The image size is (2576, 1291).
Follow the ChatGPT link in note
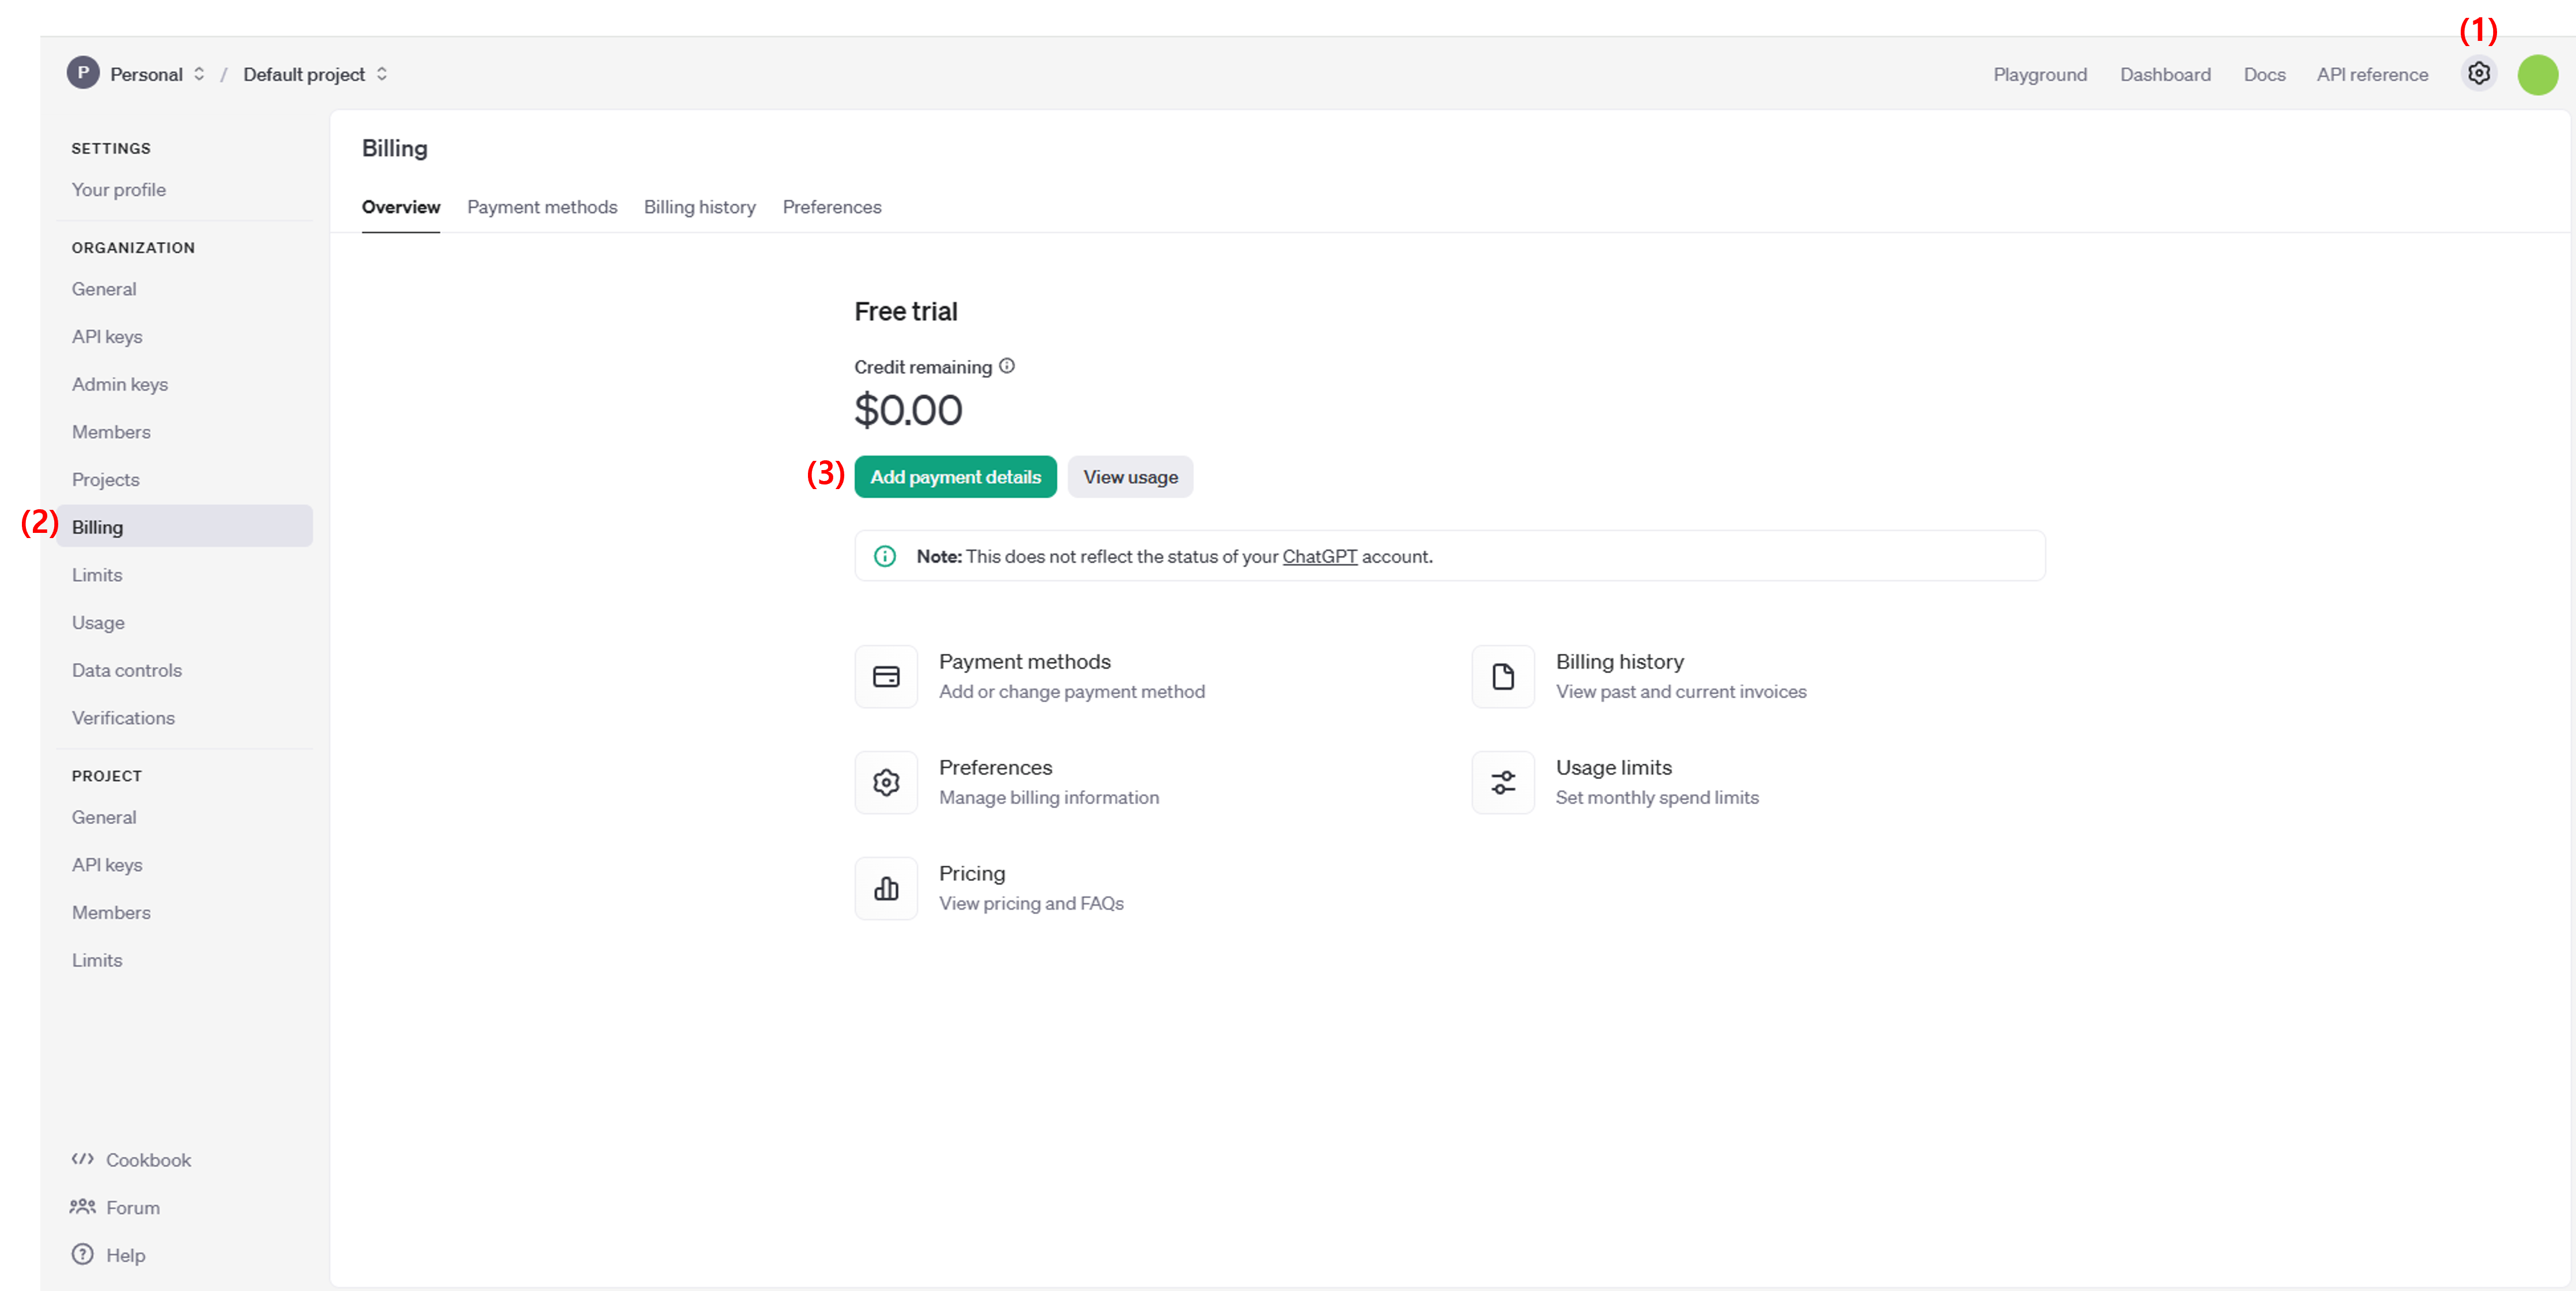(1319, 556)
